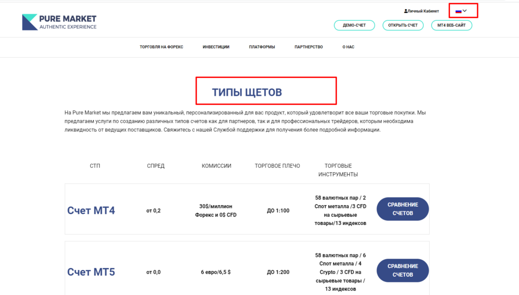The height and width of the screenshot is (295, 519).
Task: Click MT5 instruments text mentioning Crypto
Action: [340, 272]
